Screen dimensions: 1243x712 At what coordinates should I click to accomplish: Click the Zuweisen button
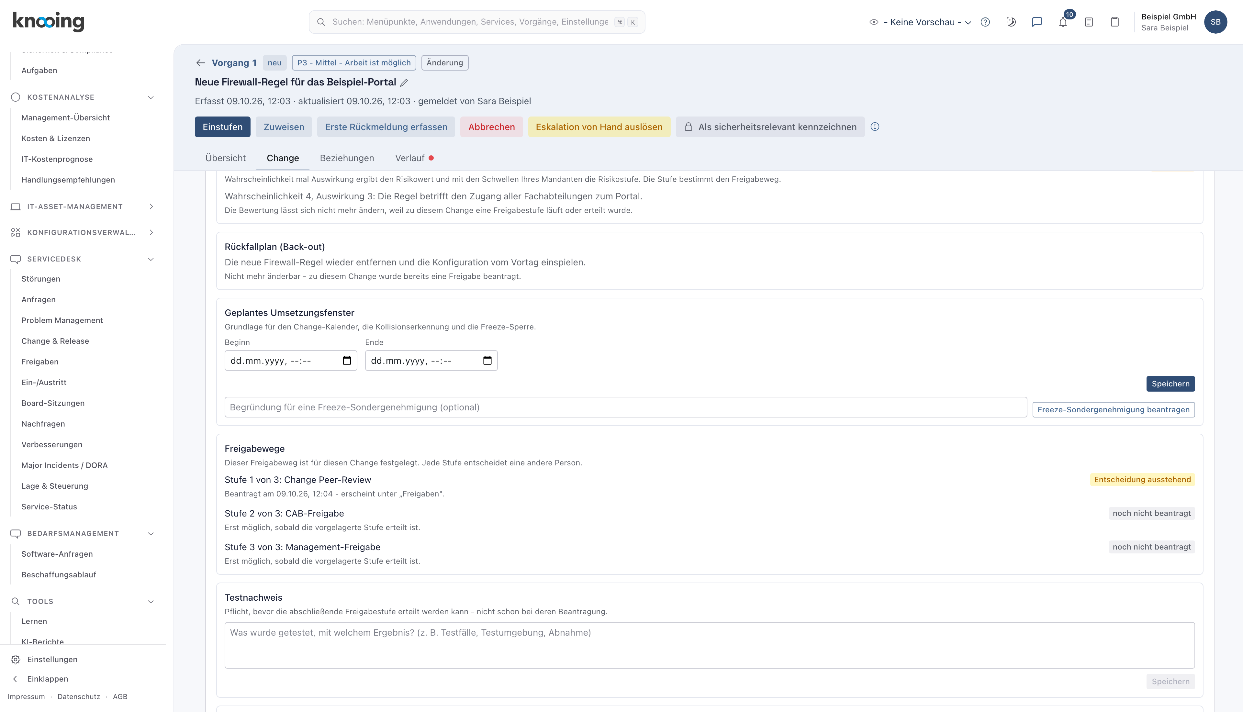pyautogui.click(x=284, y=127)
